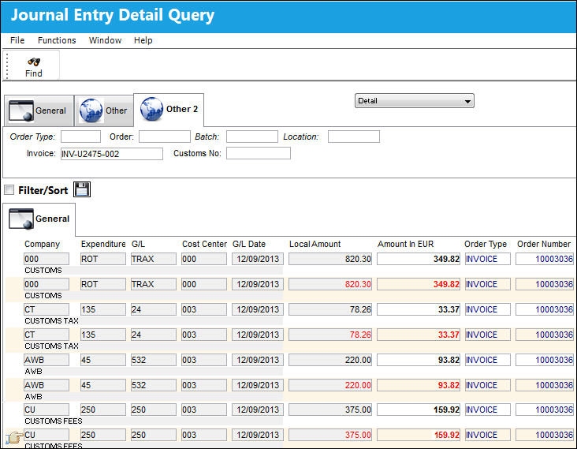Click the save filter floppy disk icon
577x449 pixels.
[82, 189]
